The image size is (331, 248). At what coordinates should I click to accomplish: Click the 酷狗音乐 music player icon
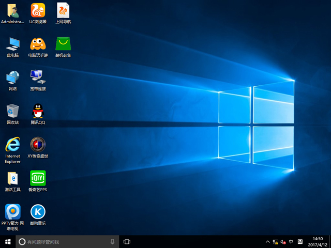[x=37, y=212]
